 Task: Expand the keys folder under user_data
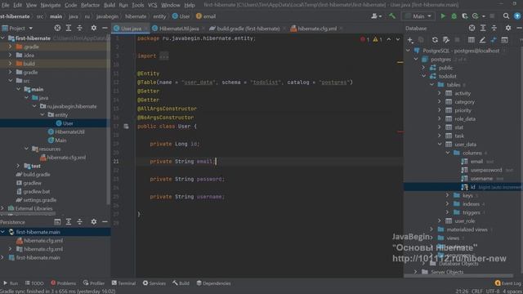[x=448, y=195]
